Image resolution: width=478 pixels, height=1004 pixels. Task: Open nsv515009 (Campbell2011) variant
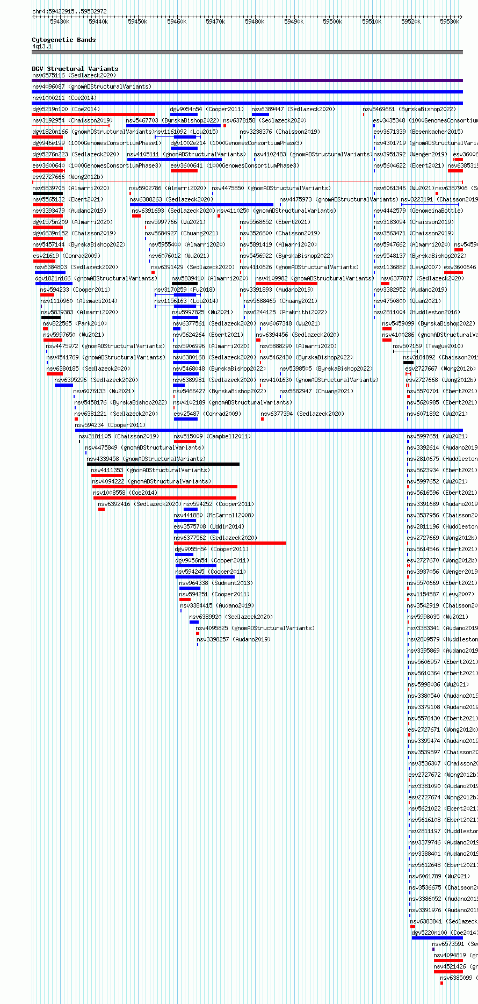212,436
